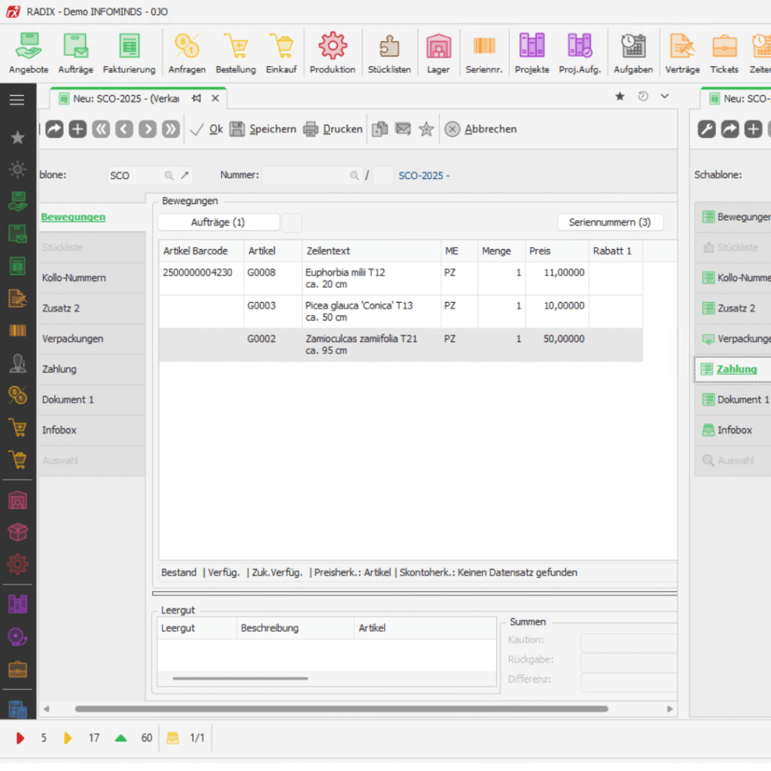The image size is (771, 771).
Task: Open the Angebote module
Action: (29, 53)
